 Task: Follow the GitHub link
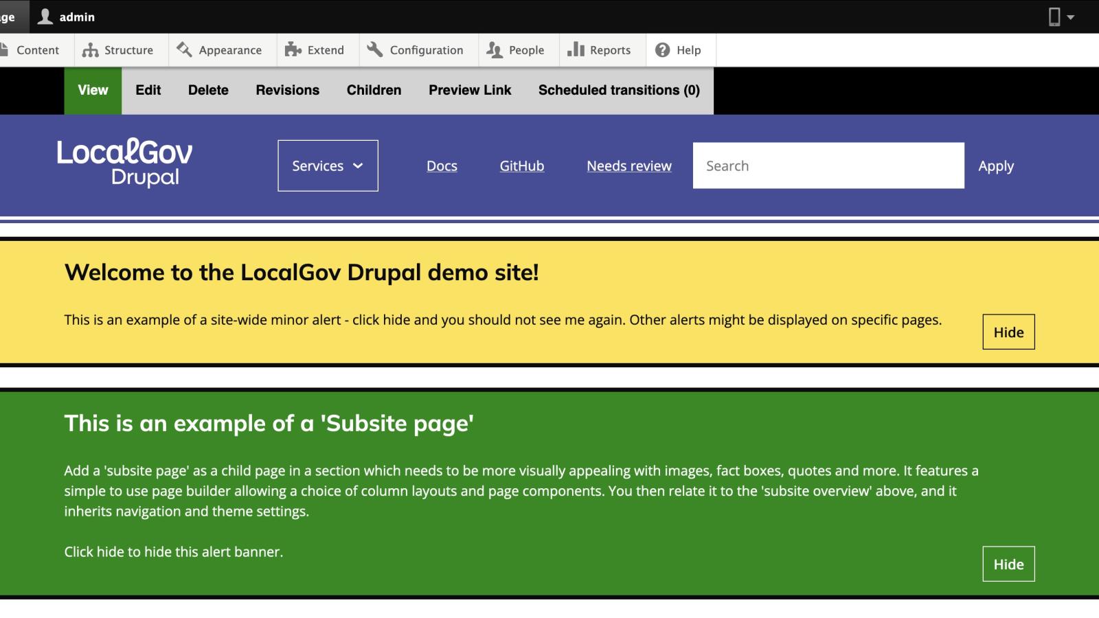pos(521,165)
